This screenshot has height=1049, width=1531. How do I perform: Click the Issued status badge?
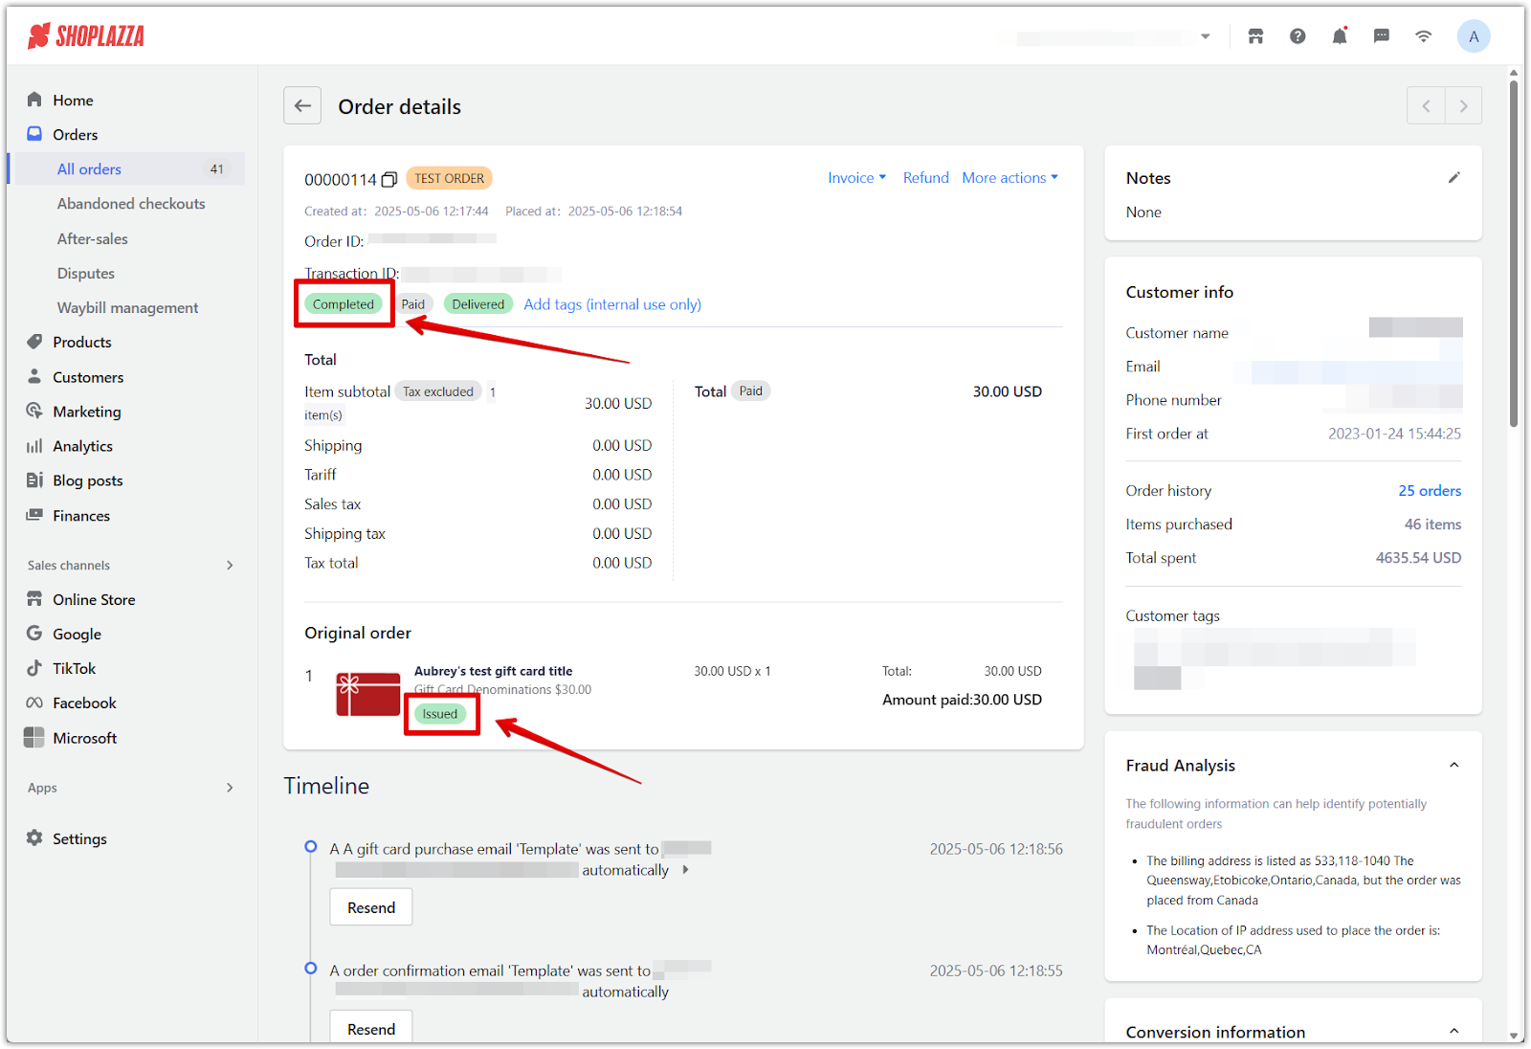[x=440, y=714]
